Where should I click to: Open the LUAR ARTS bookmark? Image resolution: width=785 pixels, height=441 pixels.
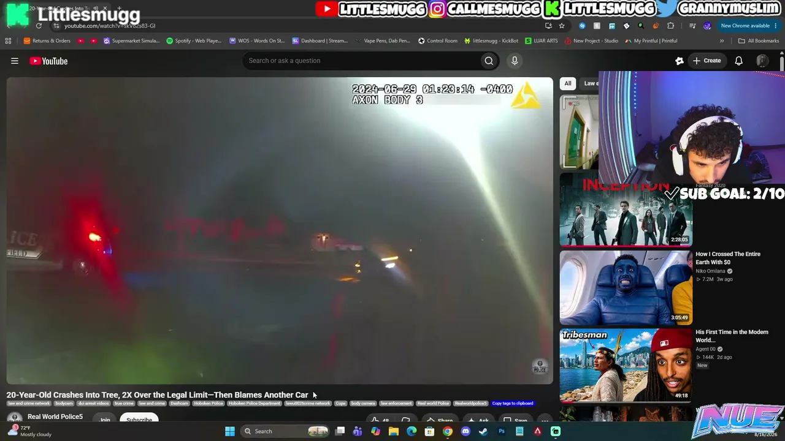point(542,41)
